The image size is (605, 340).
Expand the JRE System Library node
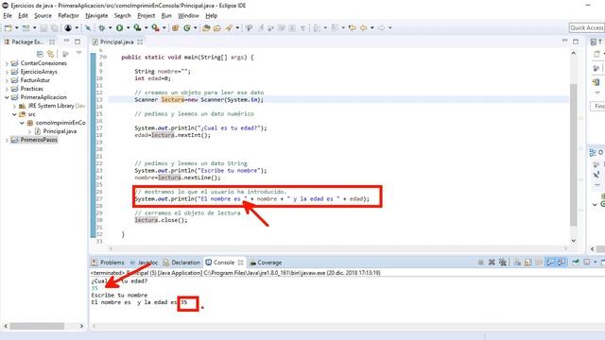tap(15, 106)
